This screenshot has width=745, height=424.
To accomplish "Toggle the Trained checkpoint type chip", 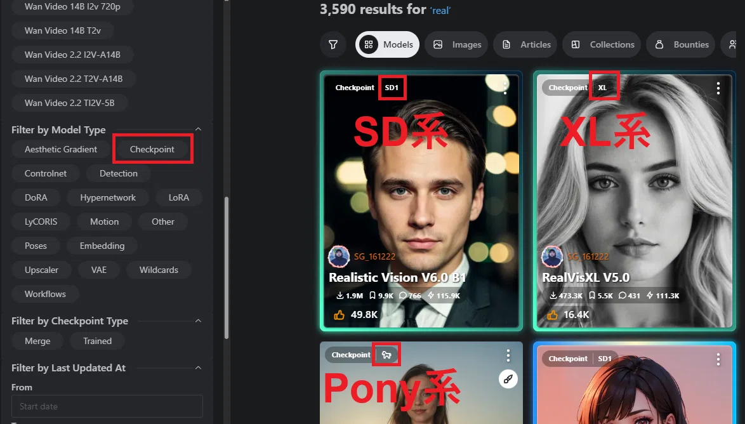I will 97,341.
